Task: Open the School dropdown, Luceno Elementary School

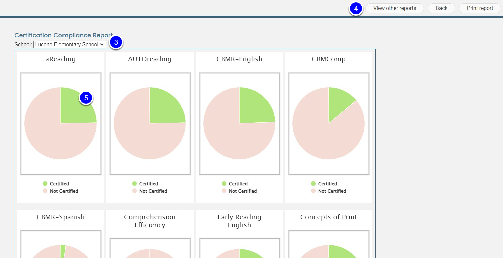Action: point(70,44)
